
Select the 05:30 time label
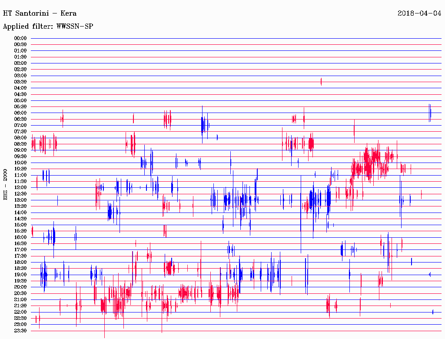20,107
